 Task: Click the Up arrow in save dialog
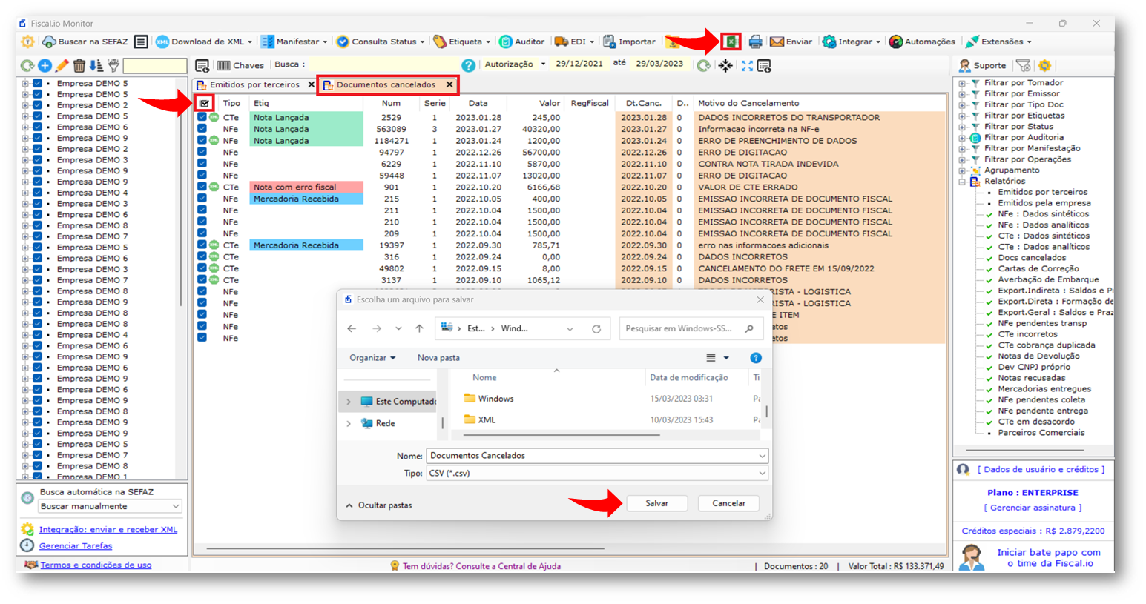pos(419,328)
